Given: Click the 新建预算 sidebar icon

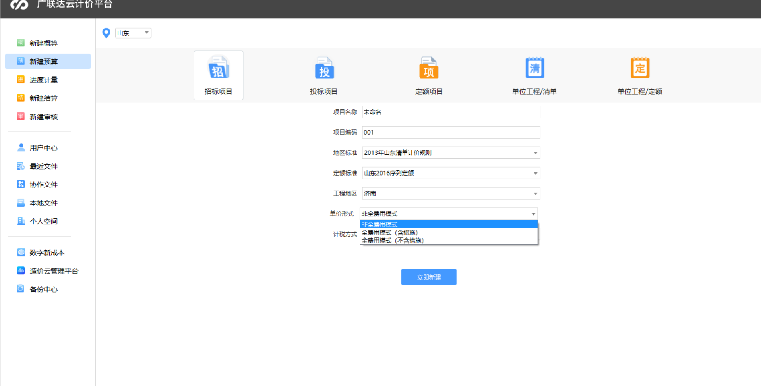Looking at the screenshot, I should click(21, 61).
